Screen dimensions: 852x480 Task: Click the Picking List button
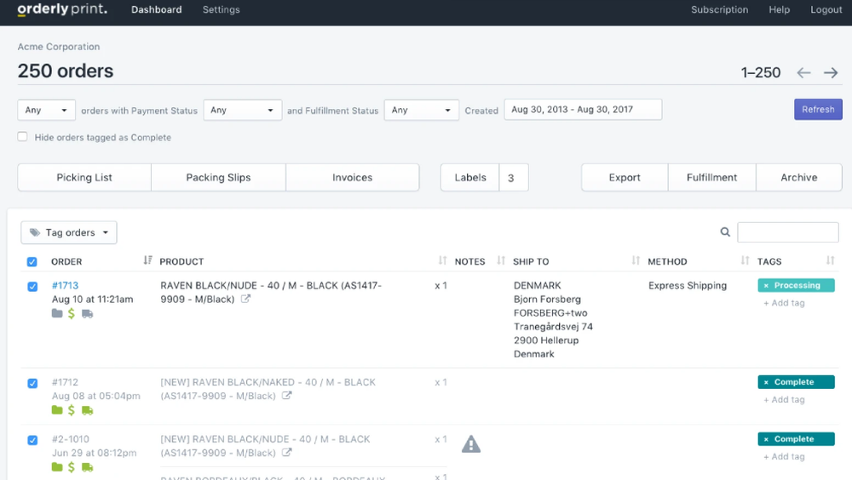click(84, 178)
